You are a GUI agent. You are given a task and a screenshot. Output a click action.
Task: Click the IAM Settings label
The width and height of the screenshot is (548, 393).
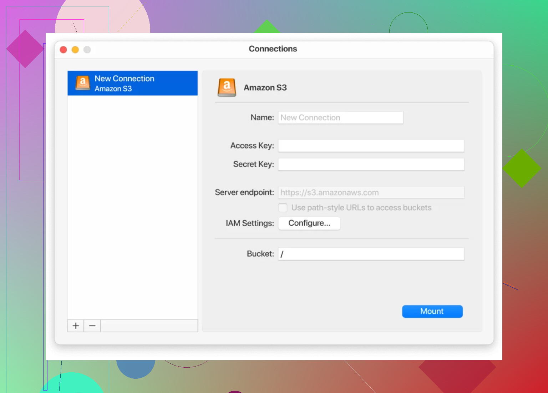250,223
